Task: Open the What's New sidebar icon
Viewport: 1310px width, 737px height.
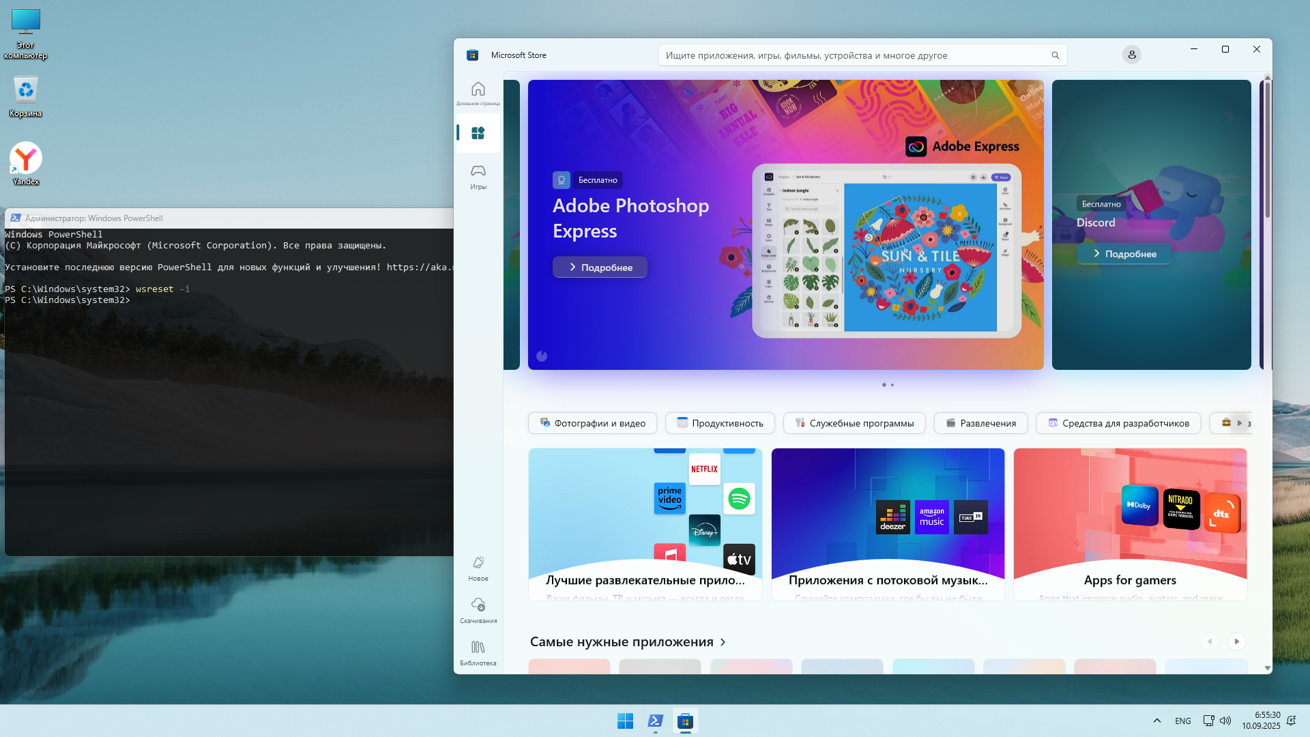Action: [478, 567]
